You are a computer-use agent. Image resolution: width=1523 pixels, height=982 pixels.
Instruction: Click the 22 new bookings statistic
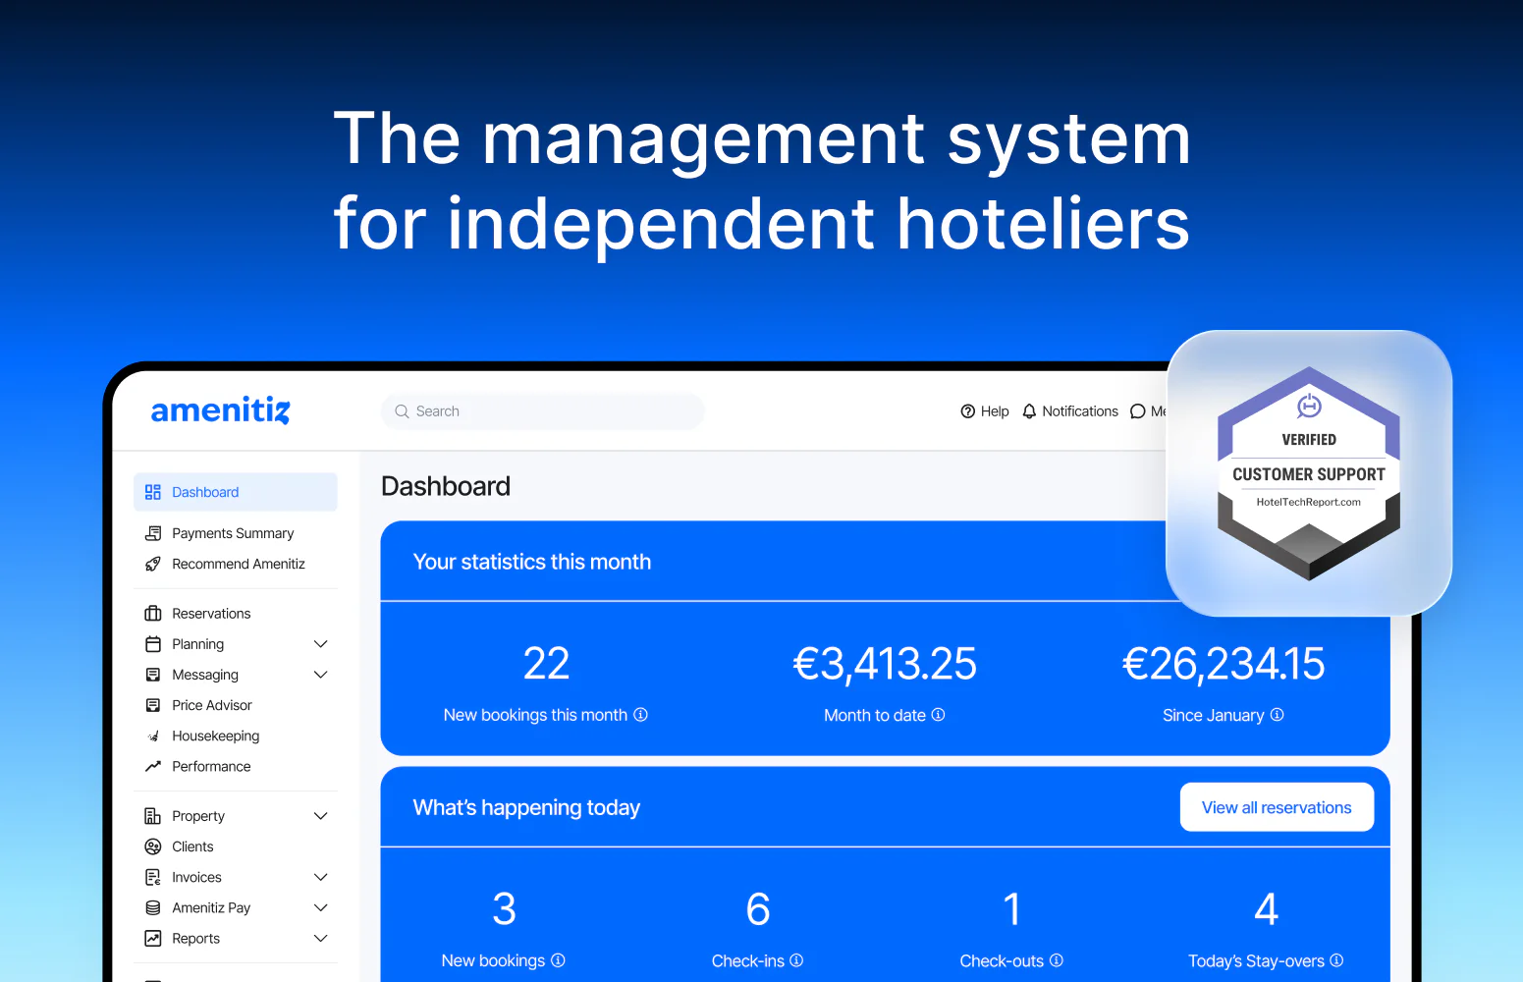pyautogui.click(x=546, y=664)
